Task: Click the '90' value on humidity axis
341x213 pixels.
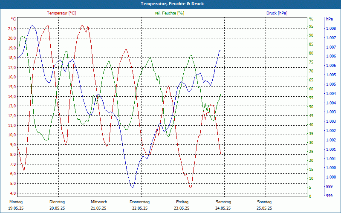Action: [311, 35]
